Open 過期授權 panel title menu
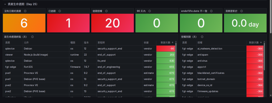The height and width of the screenshot is (103, 272). pyautogui.click(x=97, y=11)
